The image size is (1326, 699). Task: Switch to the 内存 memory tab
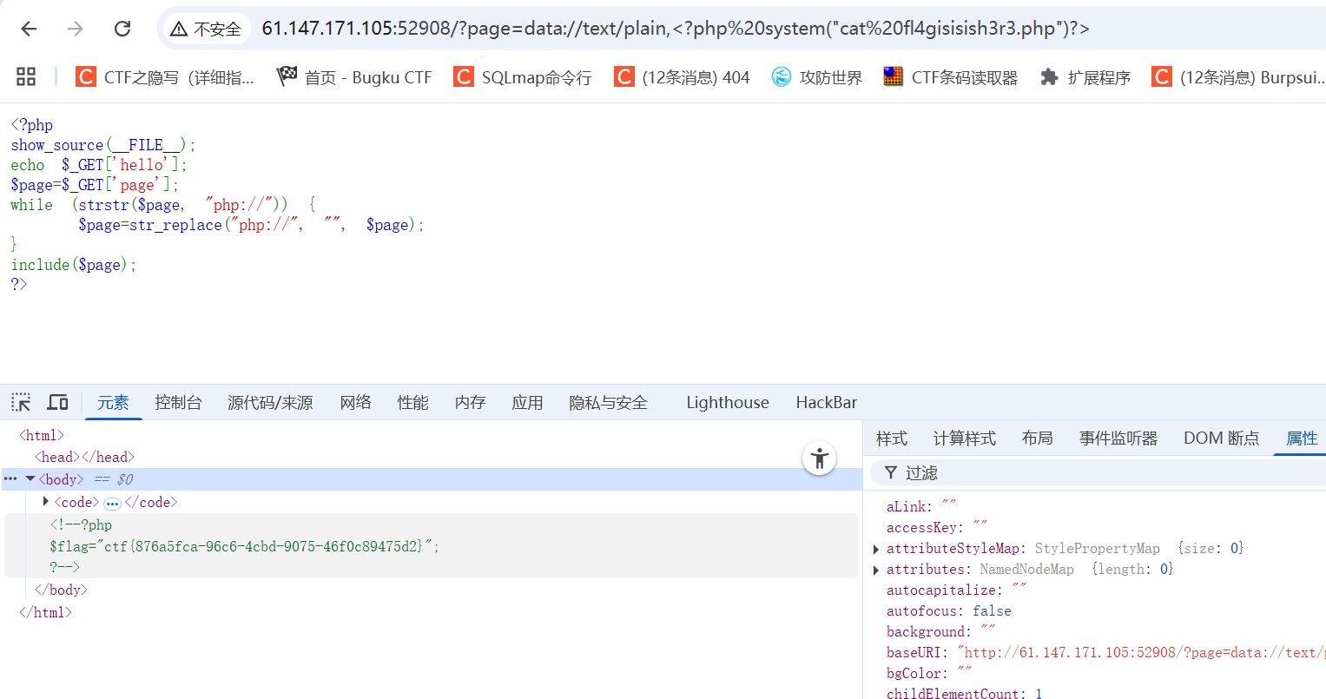(470, 402)
